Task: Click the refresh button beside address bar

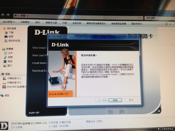Action: tap(141, 18)
